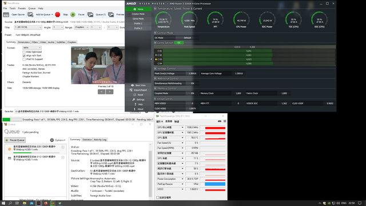Remove the pending E10 job with its X icon
This screenshot has width=366, height=206.
pyautogui.click(x=63, y=157)
